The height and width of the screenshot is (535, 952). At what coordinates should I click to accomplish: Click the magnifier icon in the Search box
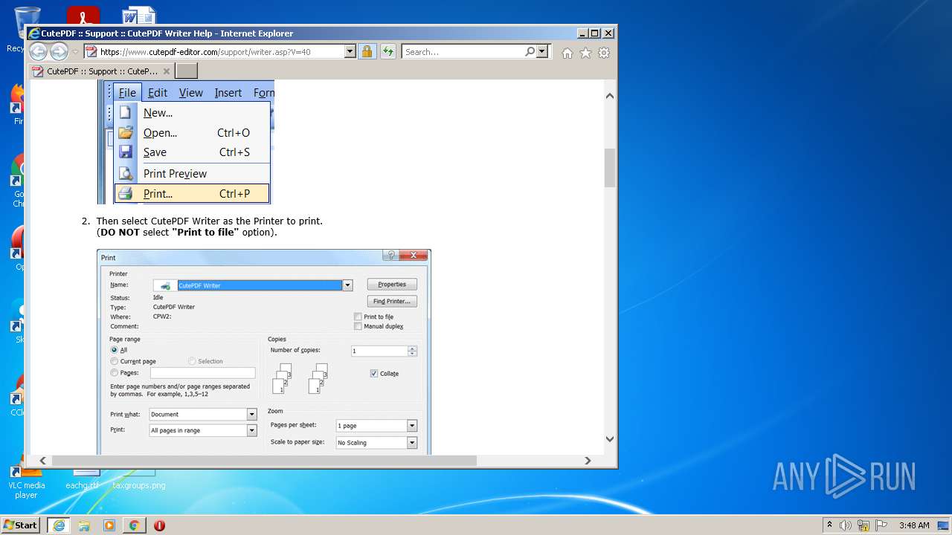coord(530,52)
